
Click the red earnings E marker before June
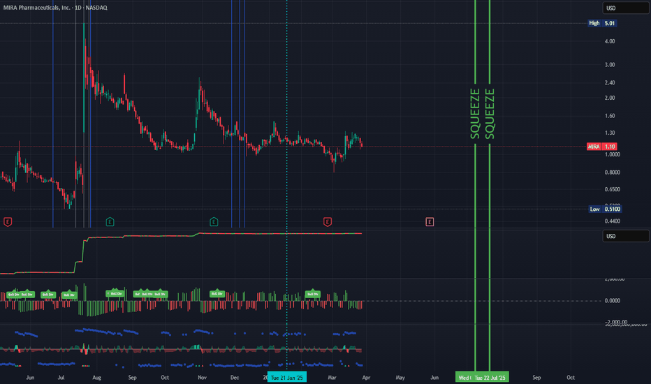pyautogui.click(x=8, y=222)
